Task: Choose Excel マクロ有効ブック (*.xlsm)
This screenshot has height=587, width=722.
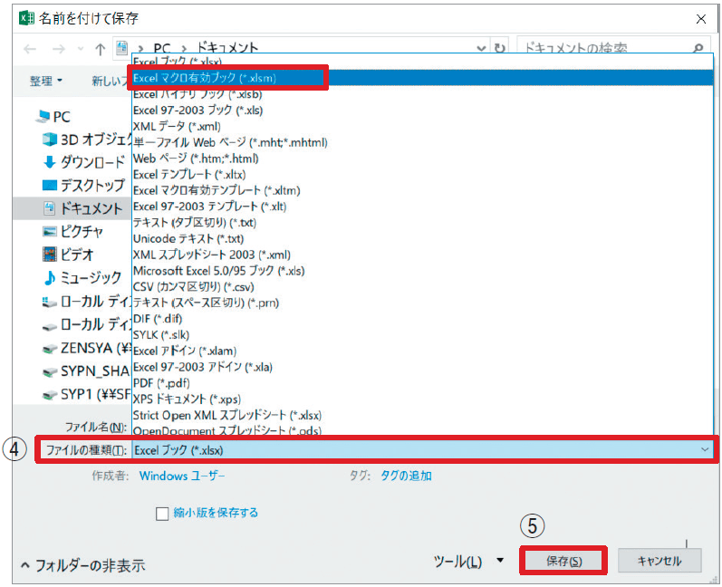Action: (x=422, y=78)
